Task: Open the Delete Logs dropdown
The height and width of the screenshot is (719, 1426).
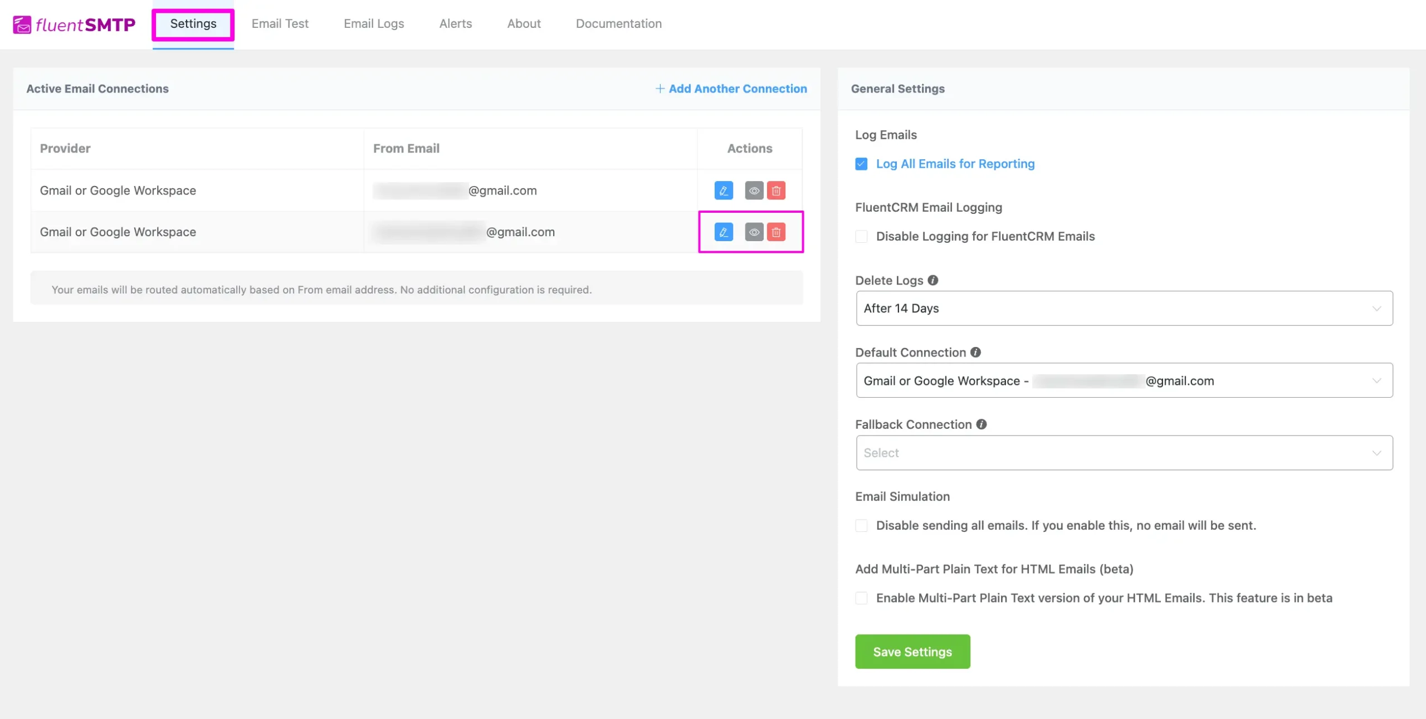Action: [1124, 308]
